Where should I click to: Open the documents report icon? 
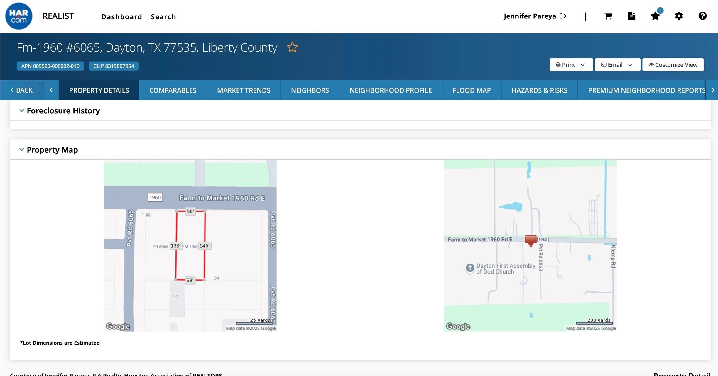(631, 16)
